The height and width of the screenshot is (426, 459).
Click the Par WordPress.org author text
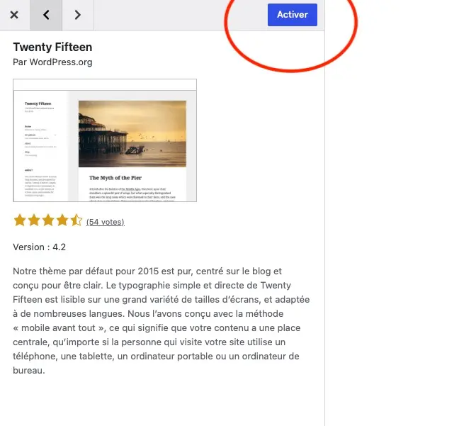[x=52, y=62]
